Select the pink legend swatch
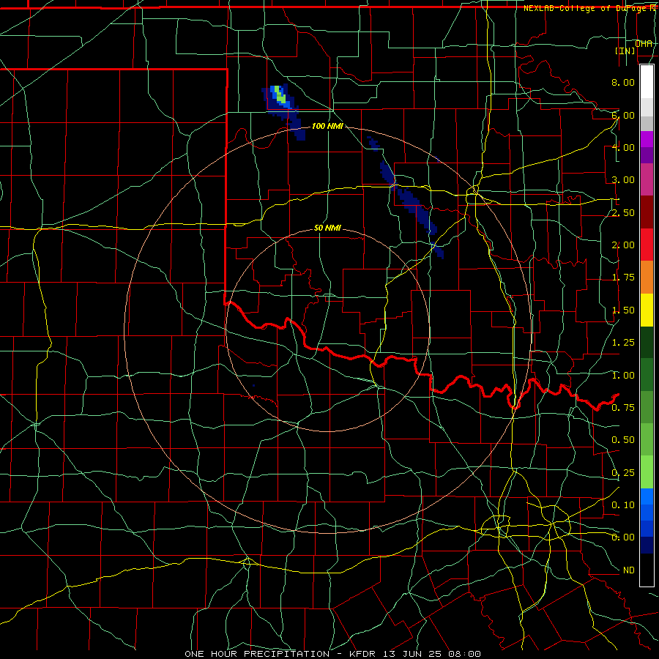This screenshot has height=659, width=659. pos(647,179)
